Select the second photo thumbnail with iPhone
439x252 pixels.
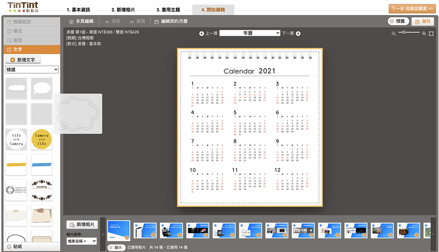click(x=145, y=230)
